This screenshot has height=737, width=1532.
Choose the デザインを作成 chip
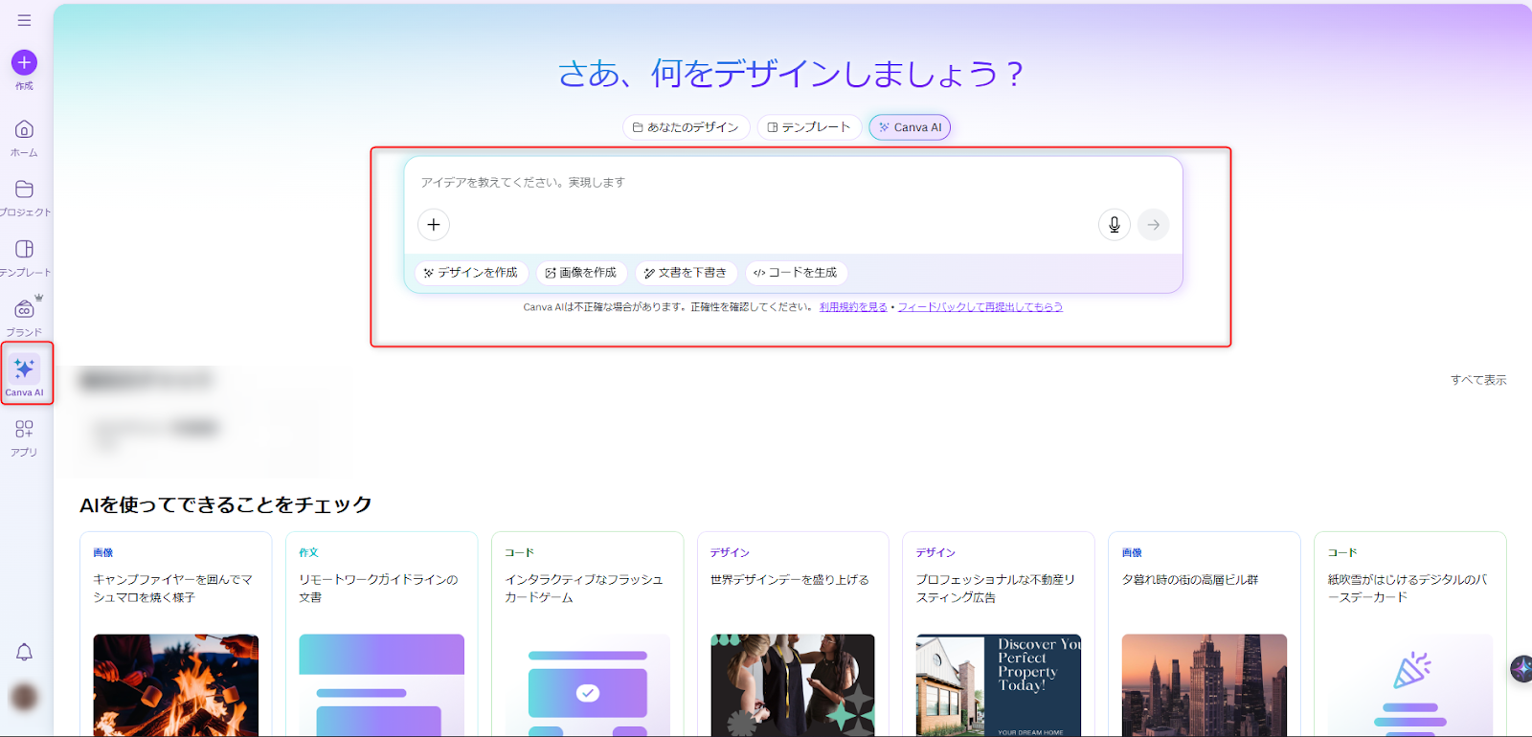point(470,273)
